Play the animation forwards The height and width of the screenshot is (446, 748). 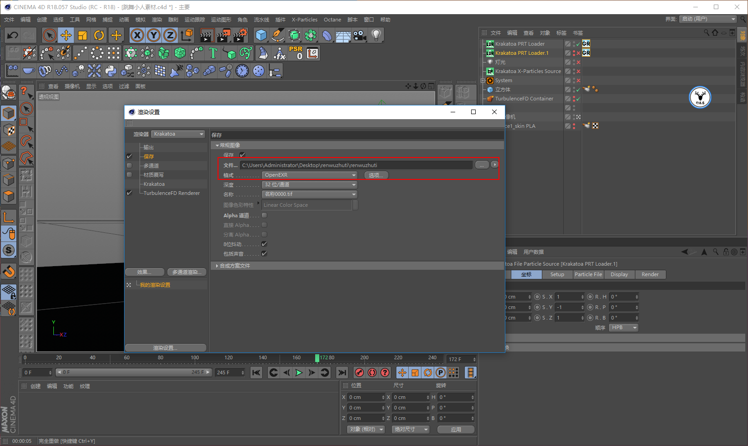coord(299,373)
